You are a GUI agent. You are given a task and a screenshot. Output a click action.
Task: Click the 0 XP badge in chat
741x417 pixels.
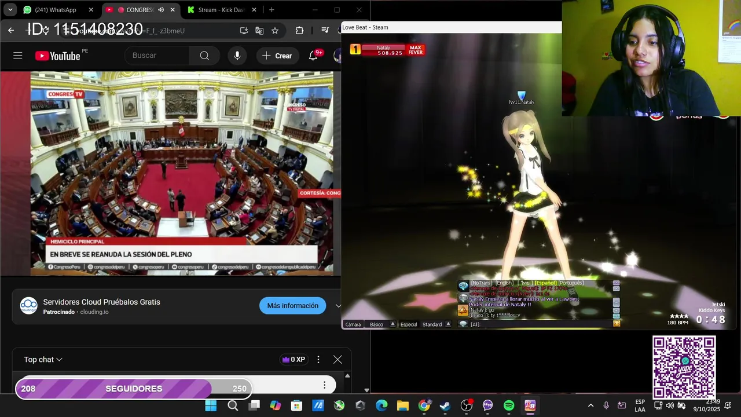coord(294,360)
